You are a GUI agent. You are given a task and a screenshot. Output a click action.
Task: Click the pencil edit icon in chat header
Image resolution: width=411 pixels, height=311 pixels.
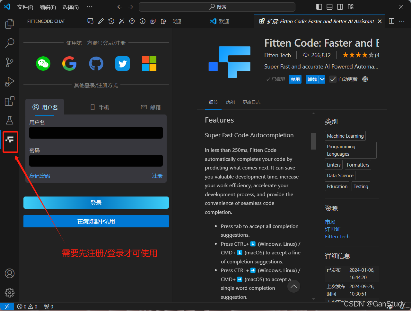point(101,21)
